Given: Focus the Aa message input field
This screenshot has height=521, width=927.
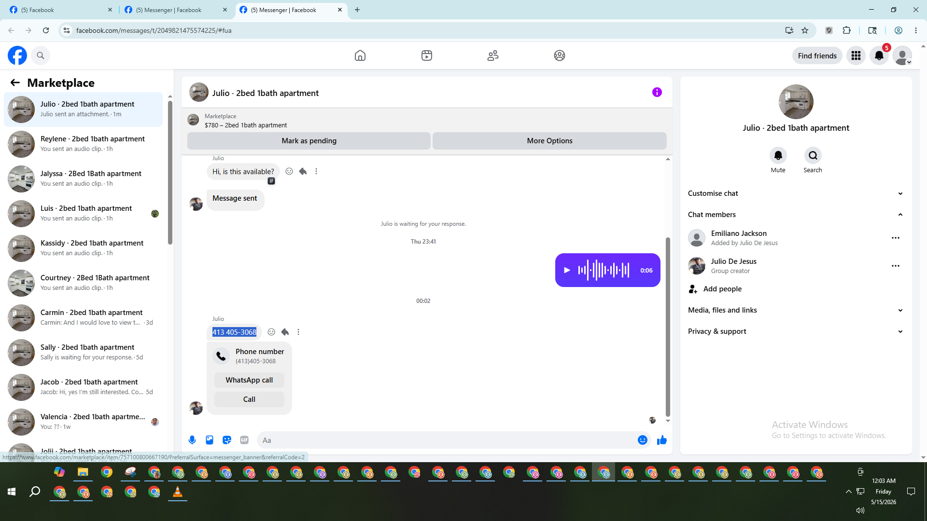Looking at the screenshot, I should coord(447,440).
